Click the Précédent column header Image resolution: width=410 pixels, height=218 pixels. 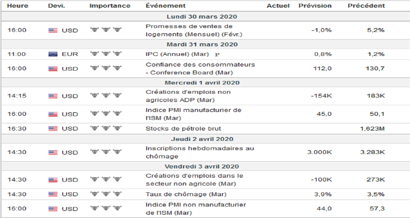click(366, 6)
